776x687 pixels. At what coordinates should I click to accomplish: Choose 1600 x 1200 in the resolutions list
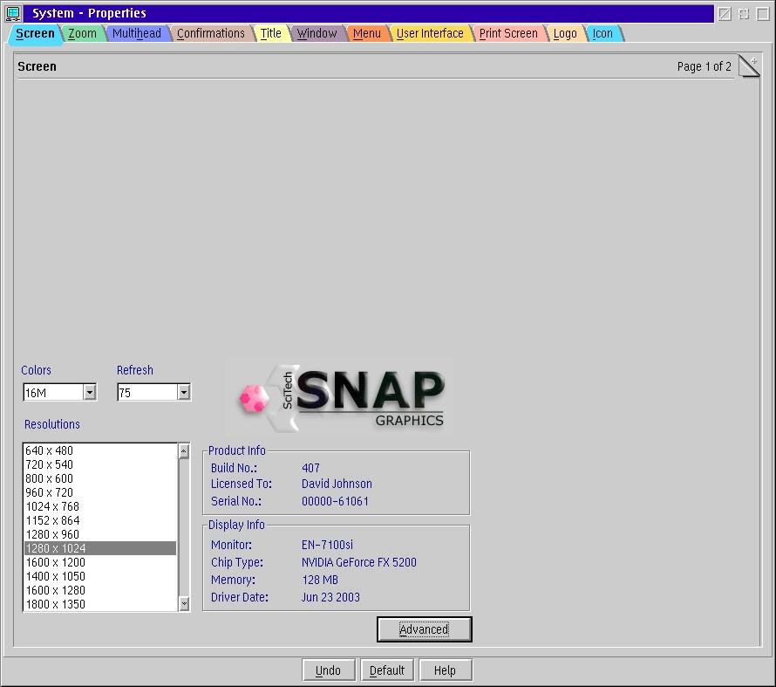click(55, 562)
